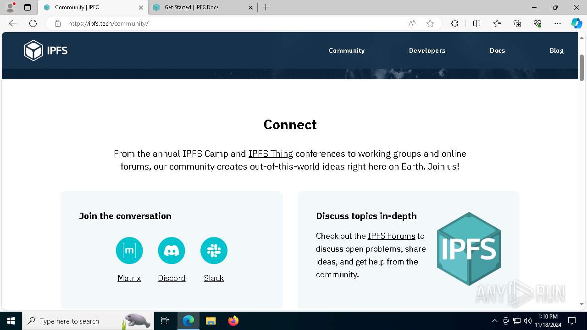Open browser Collections panel
This screenshot has height=330, width=587.
517,23
